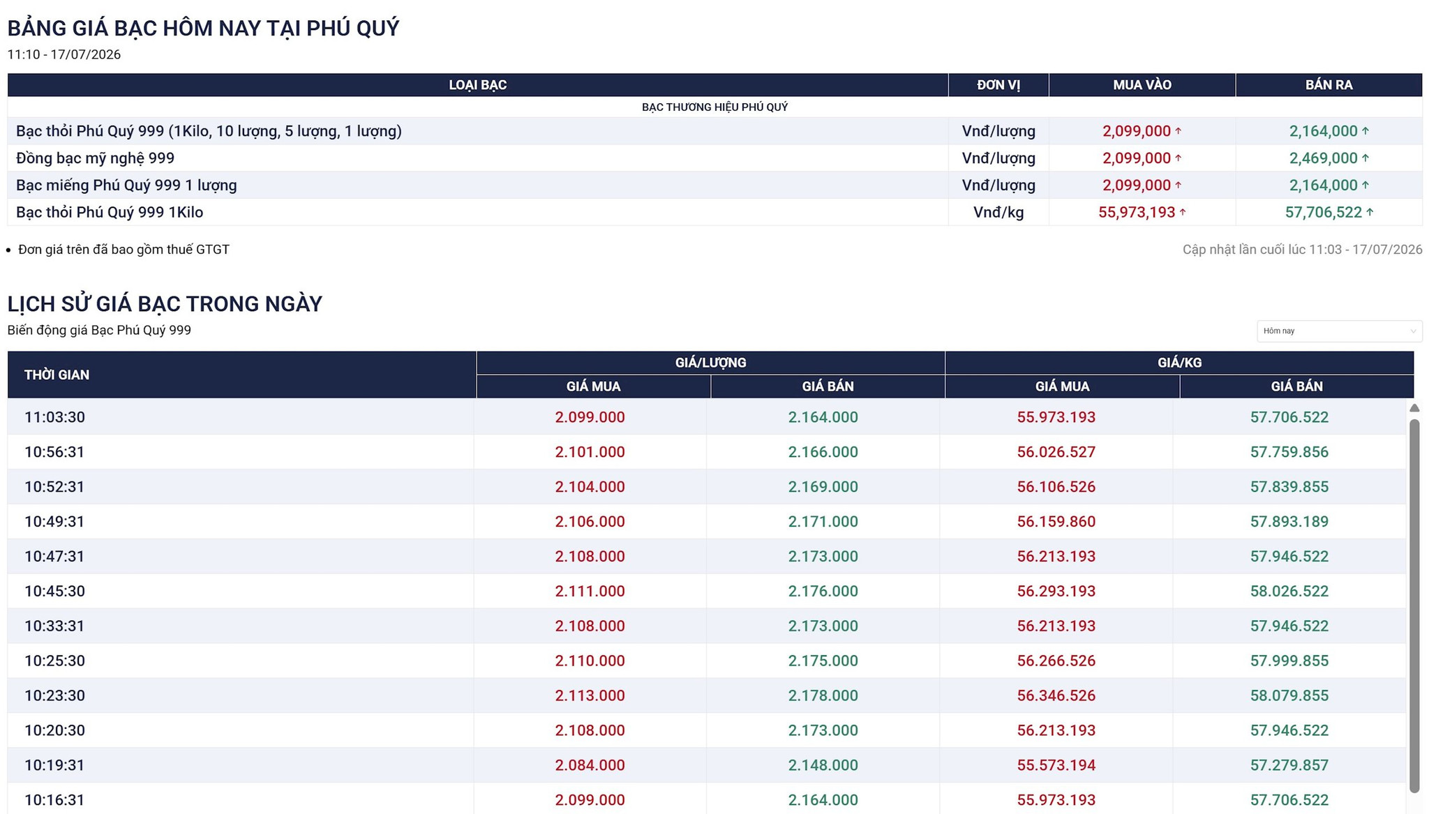Click the dropdown chevron beside Hôm nay
This screenshot has height=814, width=1429.
coord(1413,331)
